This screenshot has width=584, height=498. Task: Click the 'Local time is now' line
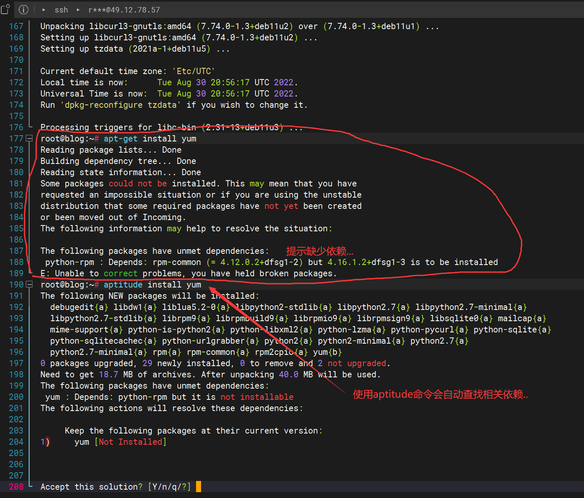169,82
